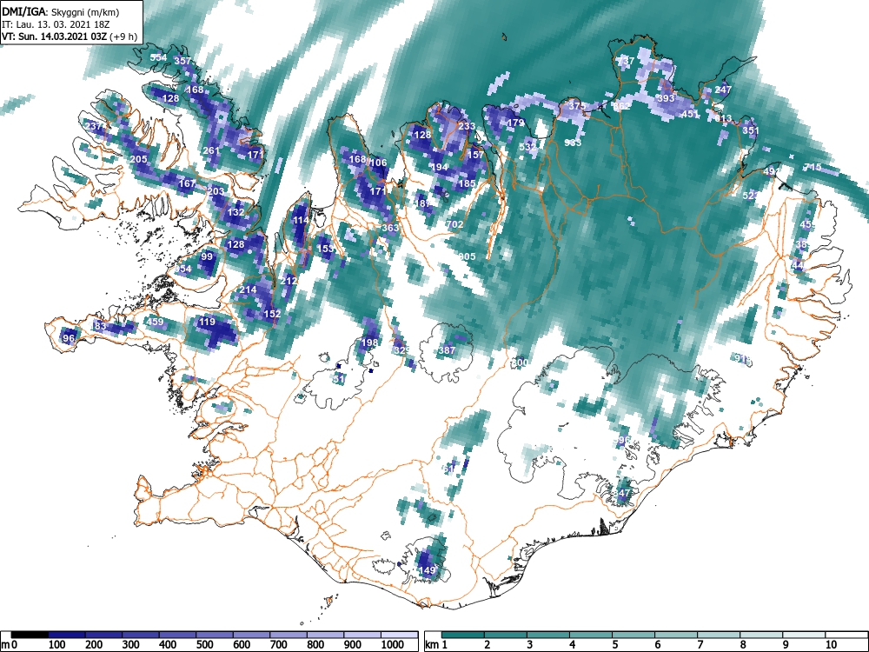
Task: Select the purple swatch between 500 and 600 m
Action: coord(215,635)
